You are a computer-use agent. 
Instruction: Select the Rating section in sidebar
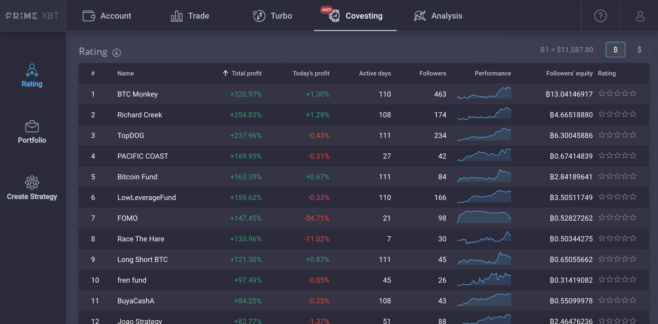[x=32, y=76]
